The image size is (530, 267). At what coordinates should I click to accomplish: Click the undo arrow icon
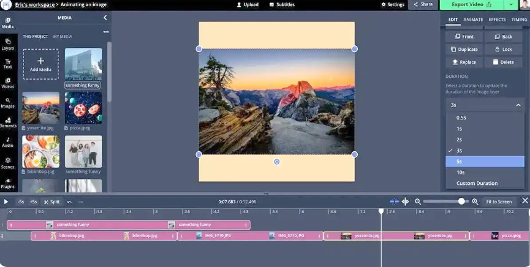tap(69, 201)
